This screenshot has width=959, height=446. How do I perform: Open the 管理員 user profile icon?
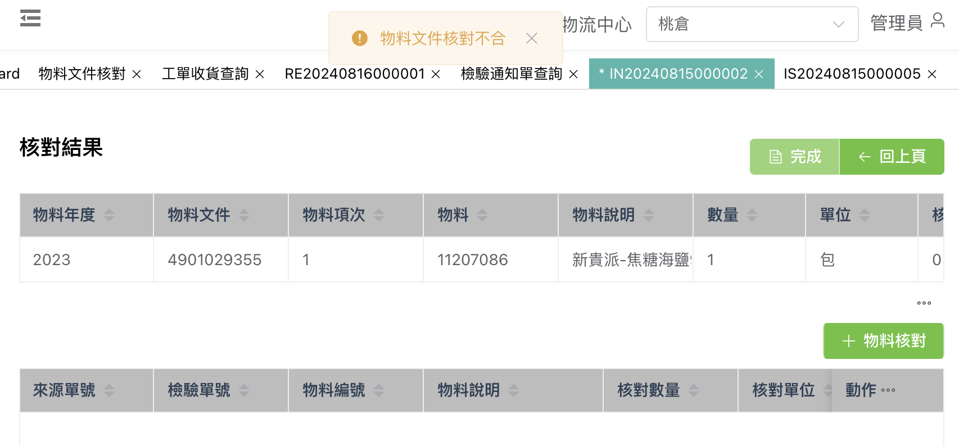pos(937,21)
